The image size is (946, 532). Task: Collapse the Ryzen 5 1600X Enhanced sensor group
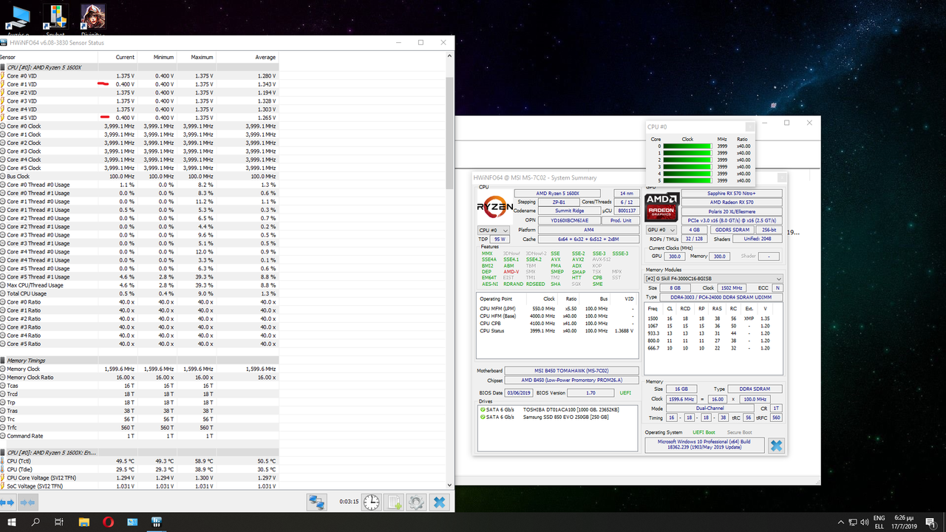(3, 452)
